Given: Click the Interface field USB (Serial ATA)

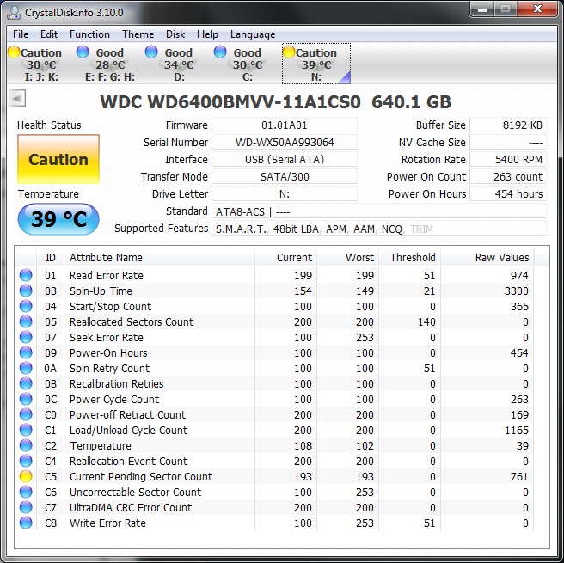Looking at the screenshot, I should point(285,160).
